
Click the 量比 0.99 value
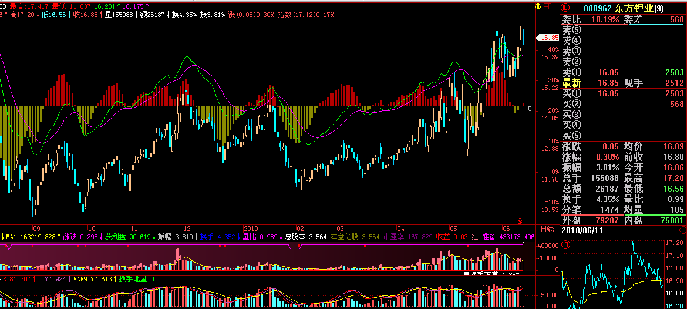(x=676, y=199)
